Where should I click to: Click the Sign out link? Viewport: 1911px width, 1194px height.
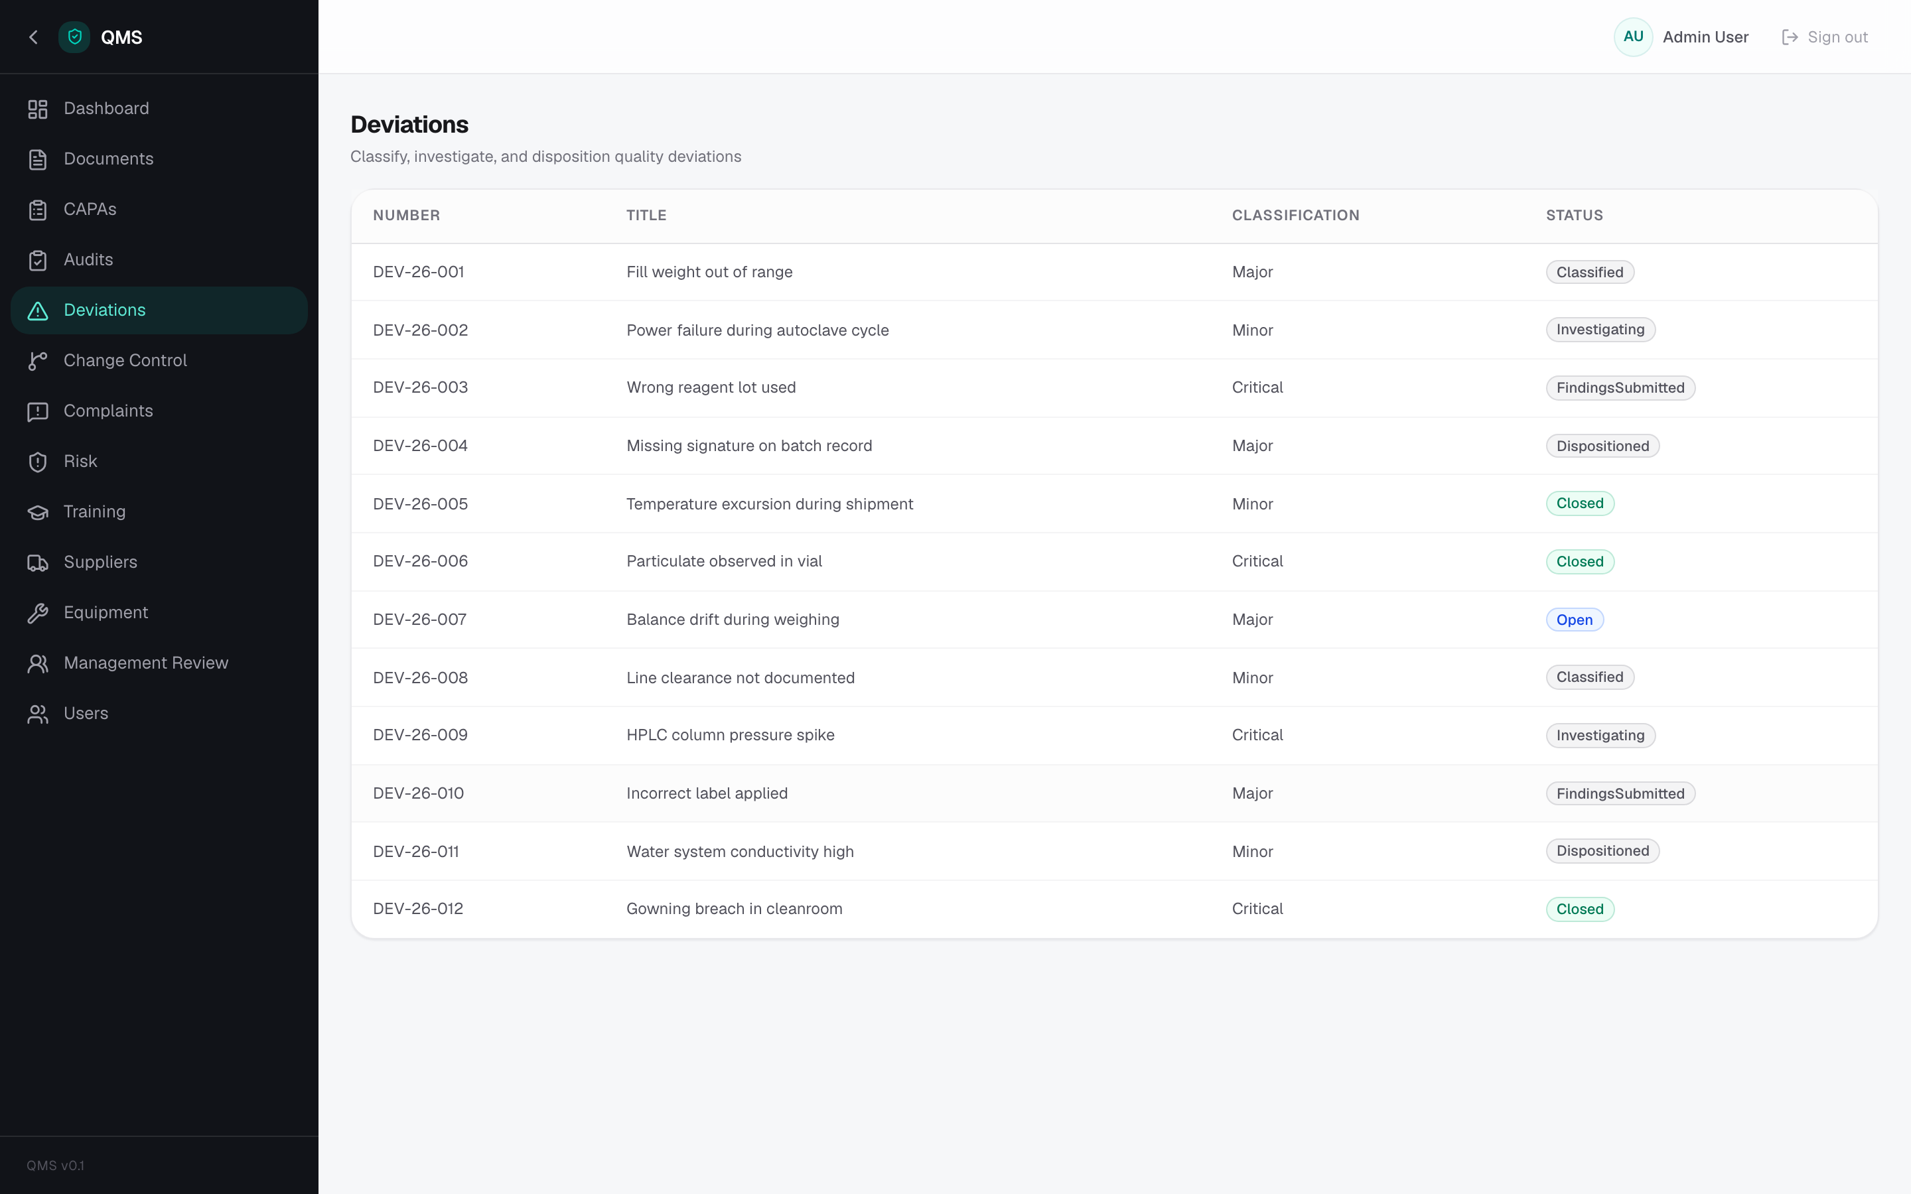1825,37
